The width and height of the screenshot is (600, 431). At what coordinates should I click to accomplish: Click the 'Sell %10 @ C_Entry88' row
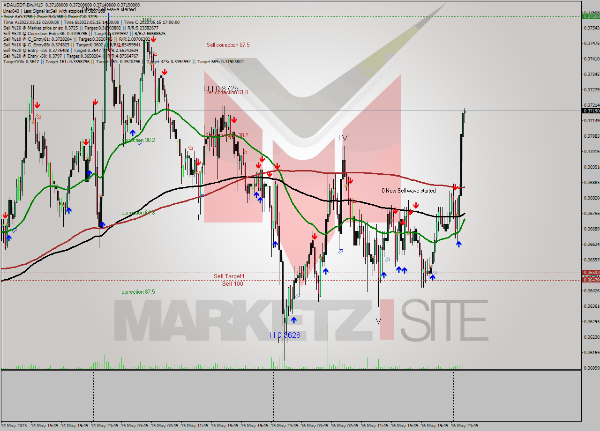(x=71, y=45)
